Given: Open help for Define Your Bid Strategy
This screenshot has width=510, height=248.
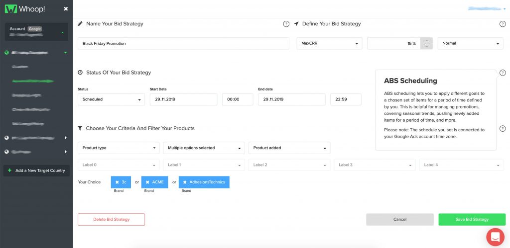Looking at the screenshot, I should [x=503, y=24].
